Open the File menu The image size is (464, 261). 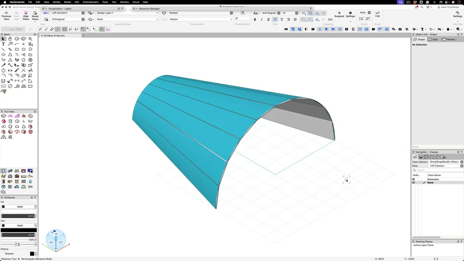click(x=30, y=2)
